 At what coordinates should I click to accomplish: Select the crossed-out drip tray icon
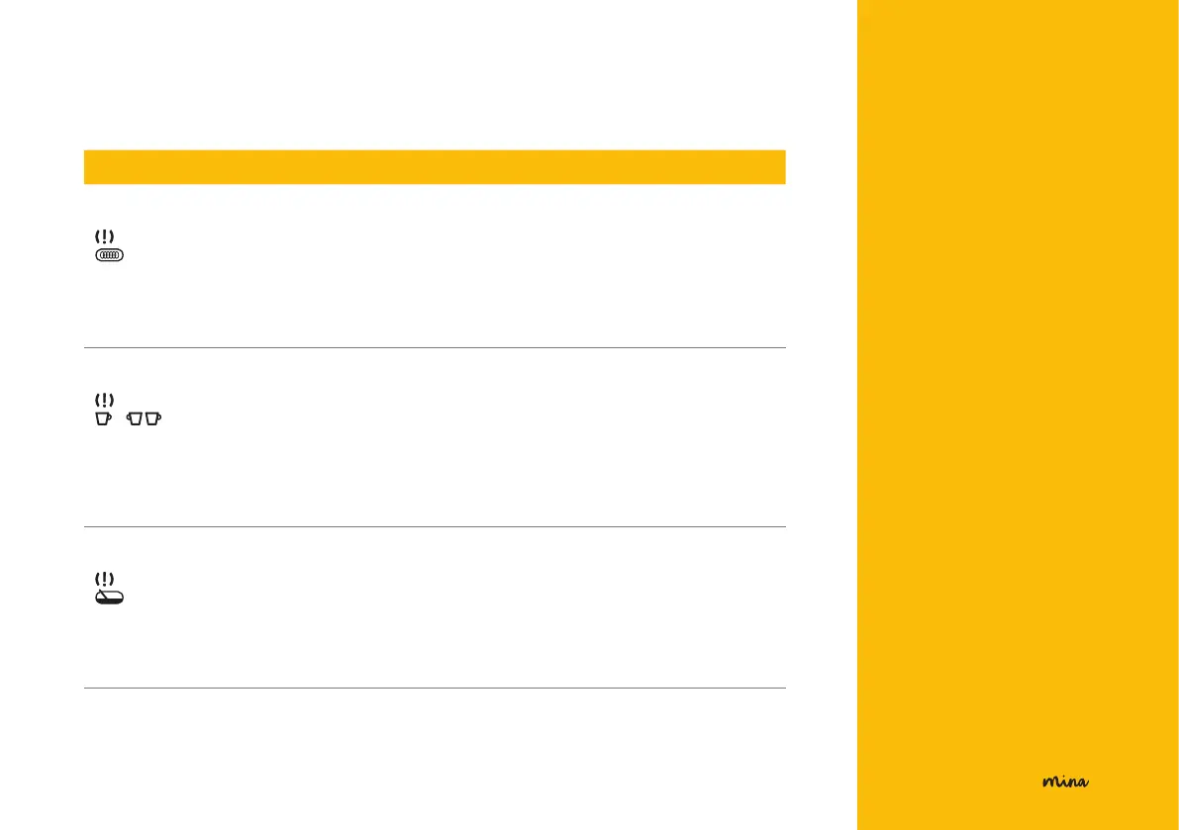[x=109, y=598]
